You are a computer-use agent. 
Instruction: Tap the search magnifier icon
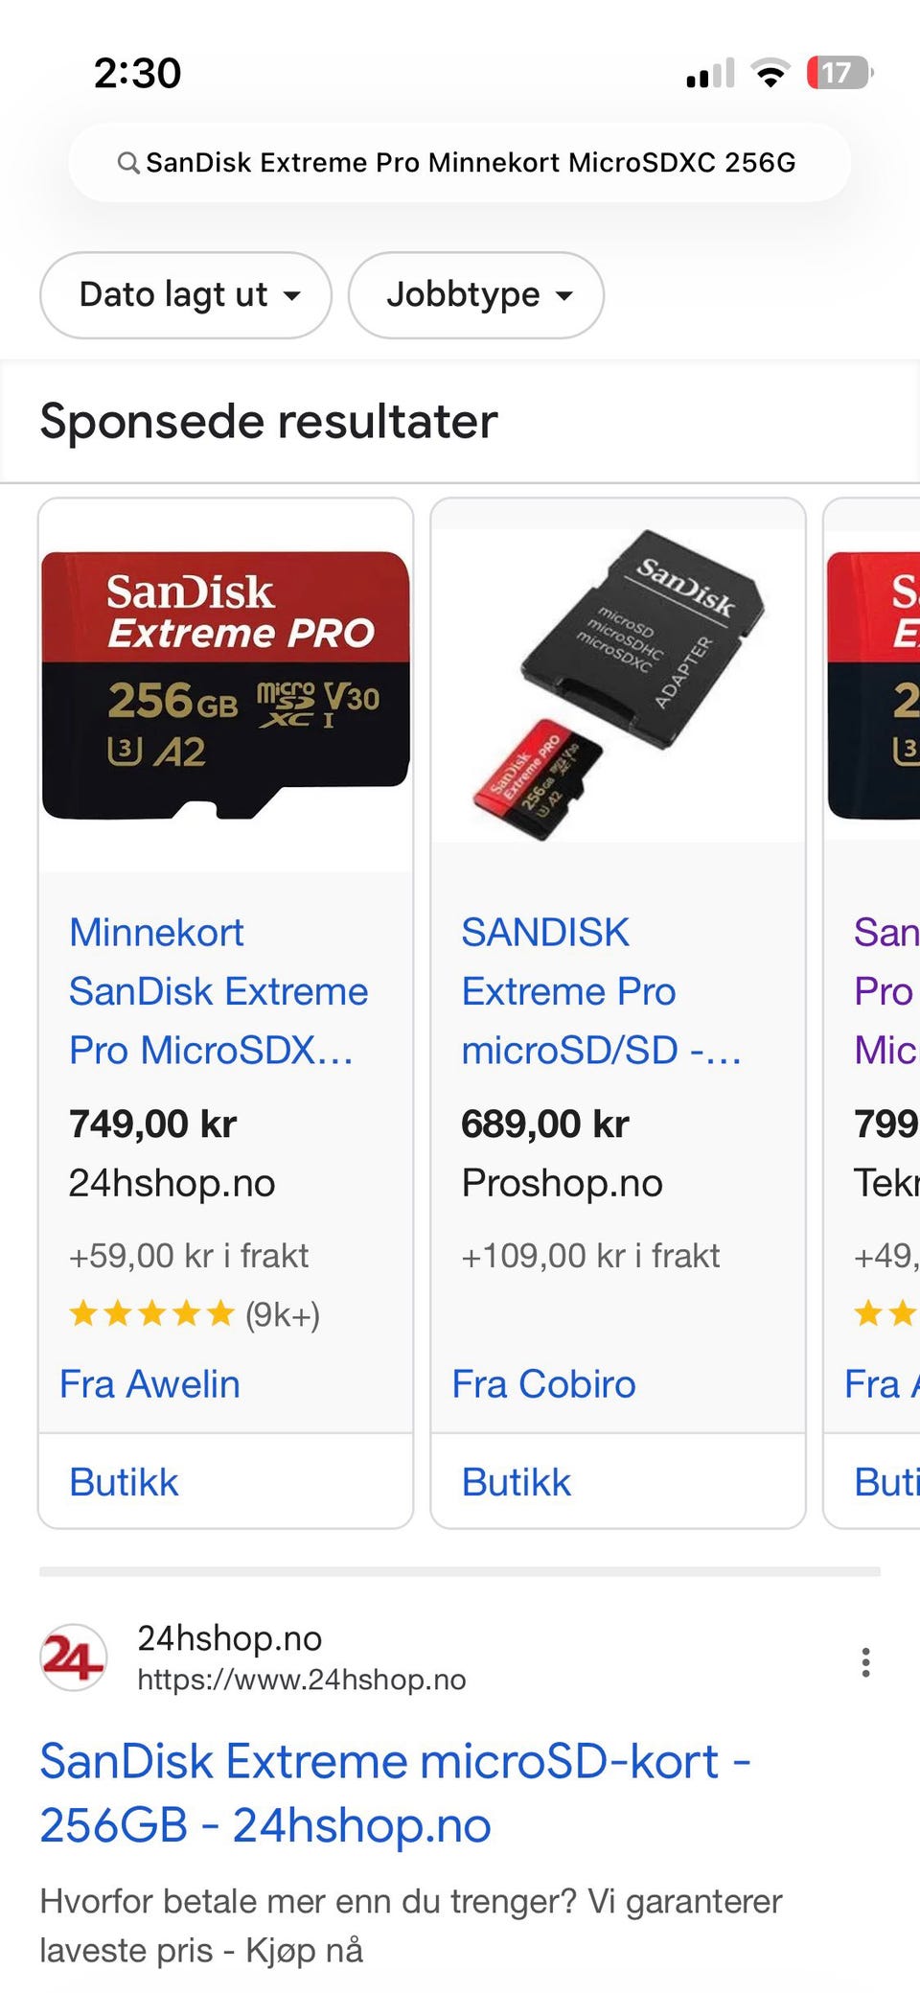[x=127, y=163]
